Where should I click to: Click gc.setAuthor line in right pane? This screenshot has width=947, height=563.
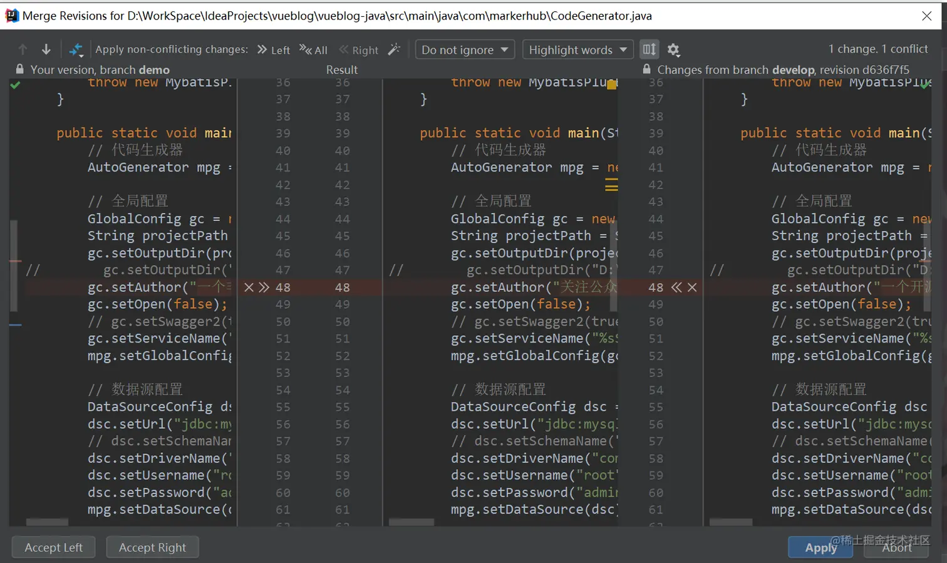click(851, 287)
